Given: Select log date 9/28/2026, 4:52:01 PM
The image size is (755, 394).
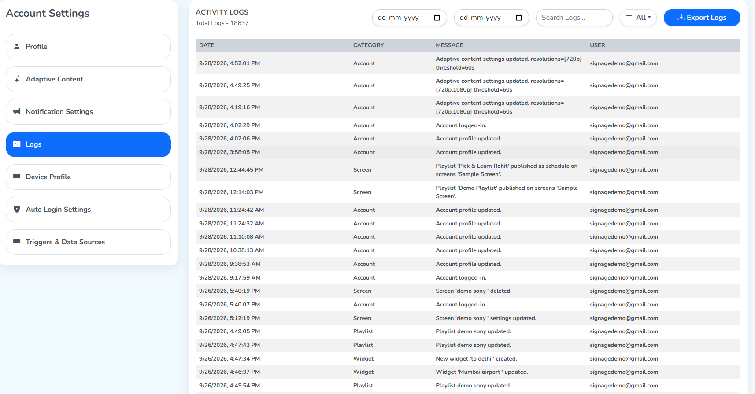Looking at the screenshot, I should coord(229,63).
